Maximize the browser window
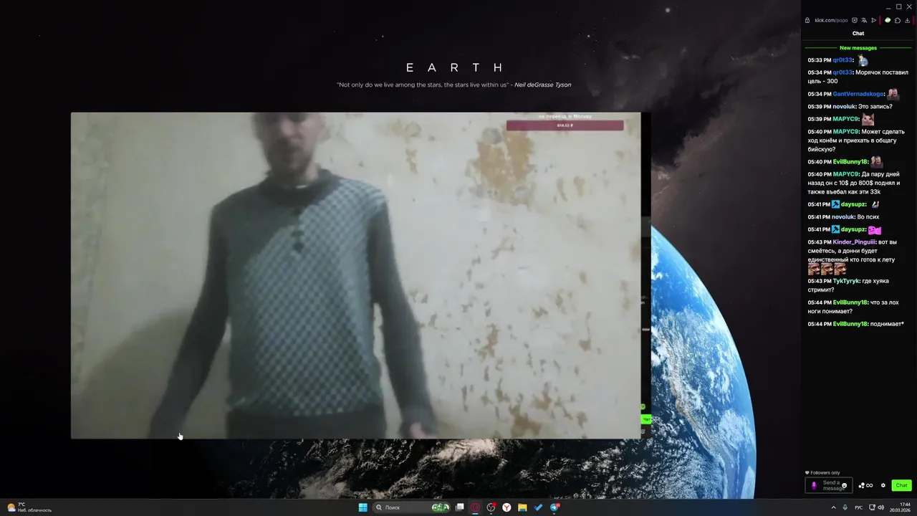The width and height of the screenshot is (917, 516). pyautogui.click(x=899, y=7)
